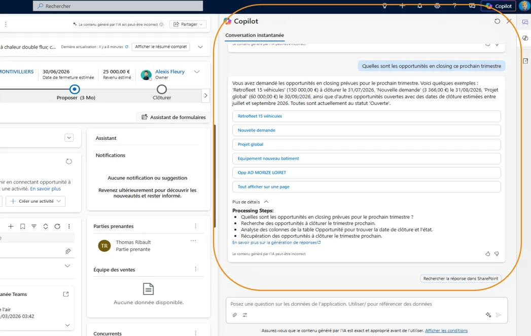This screenshot has width=531, height=336.
Task: Open the vertical ellipsis menu near Partager
Action: [6, 24]
